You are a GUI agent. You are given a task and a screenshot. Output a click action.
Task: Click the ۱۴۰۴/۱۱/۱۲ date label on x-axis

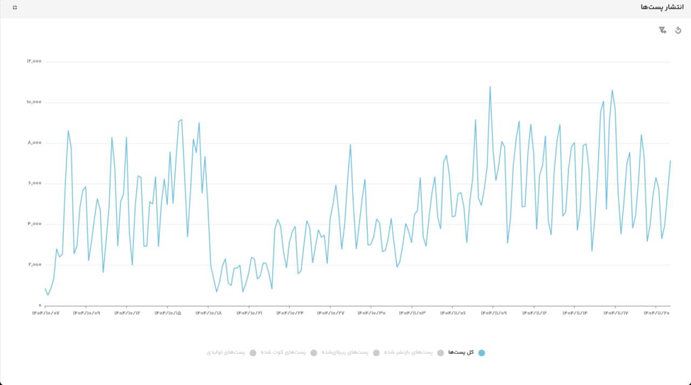534,313
